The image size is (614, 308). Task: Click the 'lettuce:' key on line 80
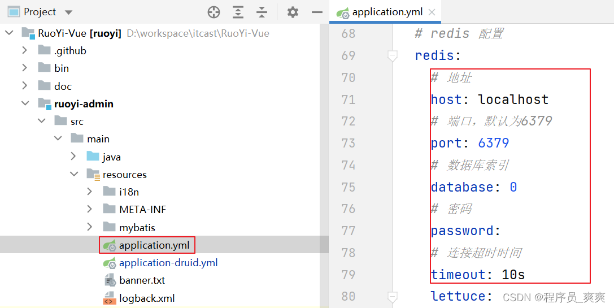pos(461,296)
